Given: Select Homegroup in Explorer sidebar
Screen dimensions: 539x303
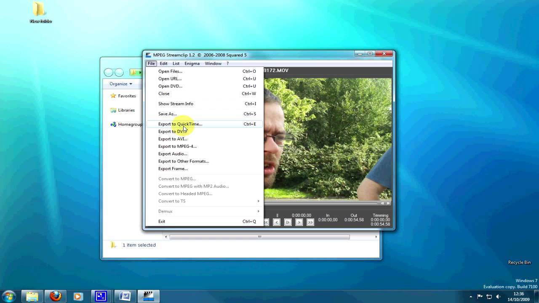Looking at the screenshot, I should click(130, 125).
